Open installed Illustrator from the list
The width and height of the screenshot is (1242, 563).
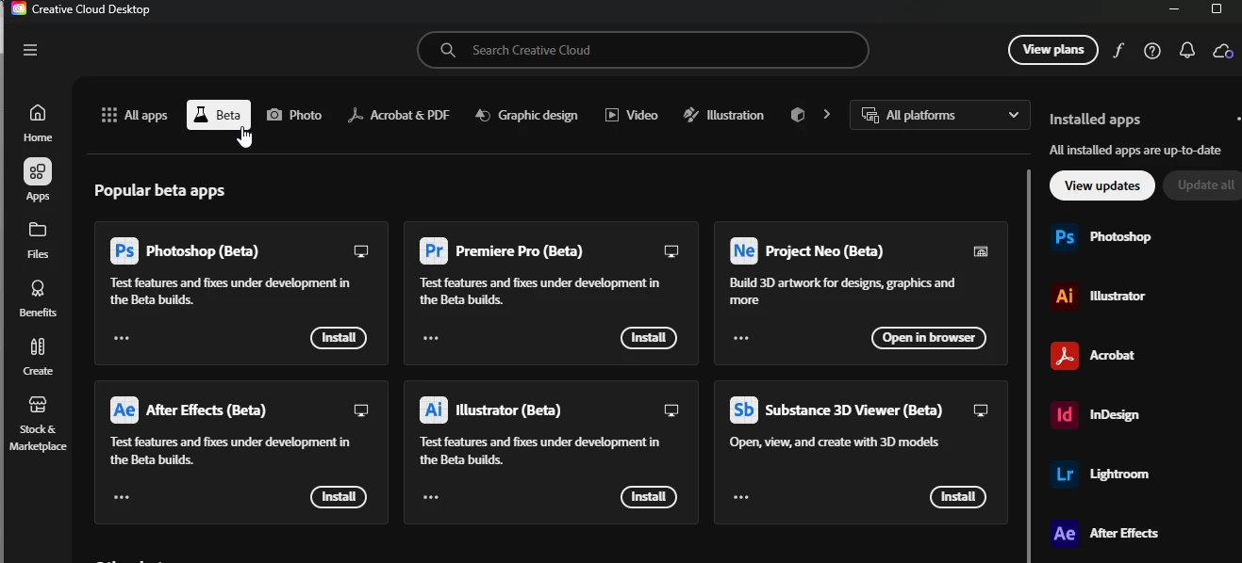[1099, 297]
